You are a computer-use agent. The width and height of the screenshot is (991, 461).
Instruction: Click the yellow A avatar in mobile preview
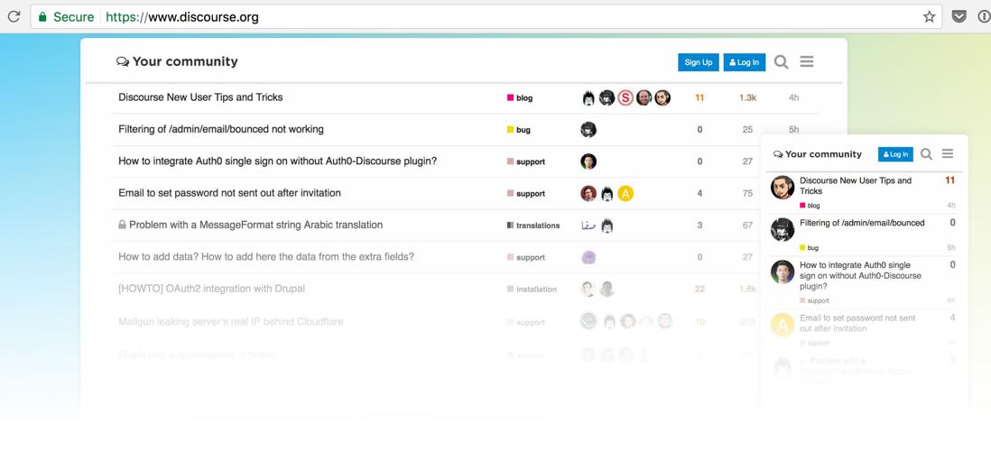[x=783, y=325]
